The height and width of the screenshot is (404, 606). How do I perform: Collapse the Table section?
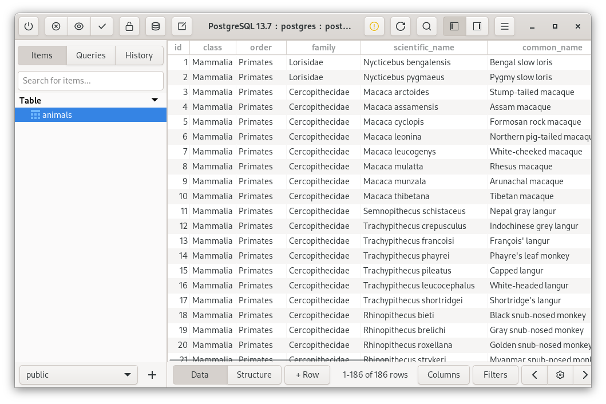154,100
